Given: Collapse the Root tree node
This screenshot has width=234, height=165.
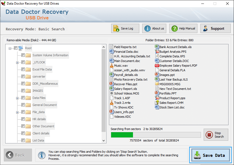Looking at the screenshot, I should pyautogui.click(x=10, y=48).
